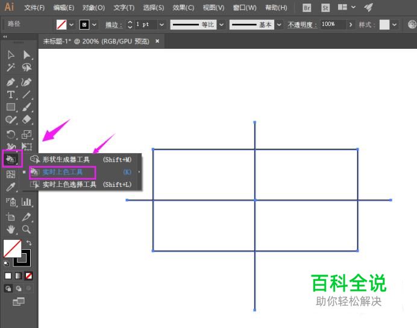Open stroke weight dropdown

161,25
